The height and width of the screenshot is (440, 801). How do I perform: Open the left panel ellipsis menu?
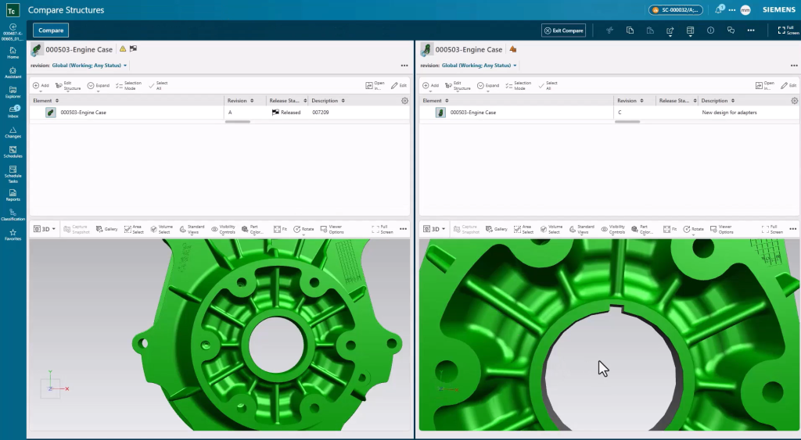coord(404,66)
